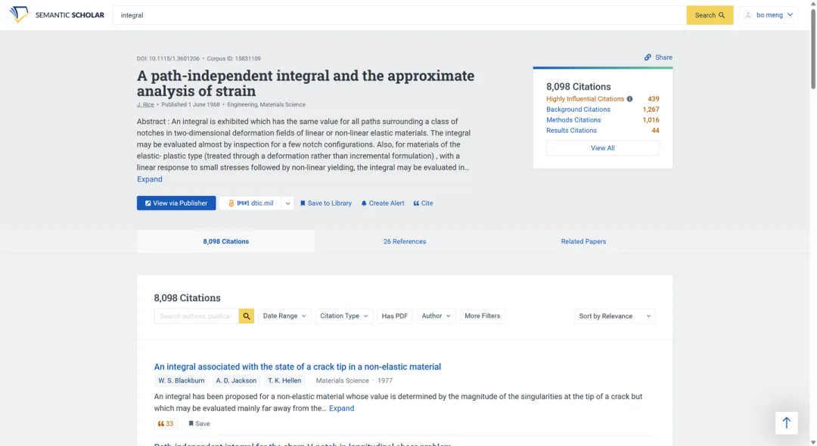Open the Related Papers tab
This screenshot has width=817, height=446.
click(583, 241)
